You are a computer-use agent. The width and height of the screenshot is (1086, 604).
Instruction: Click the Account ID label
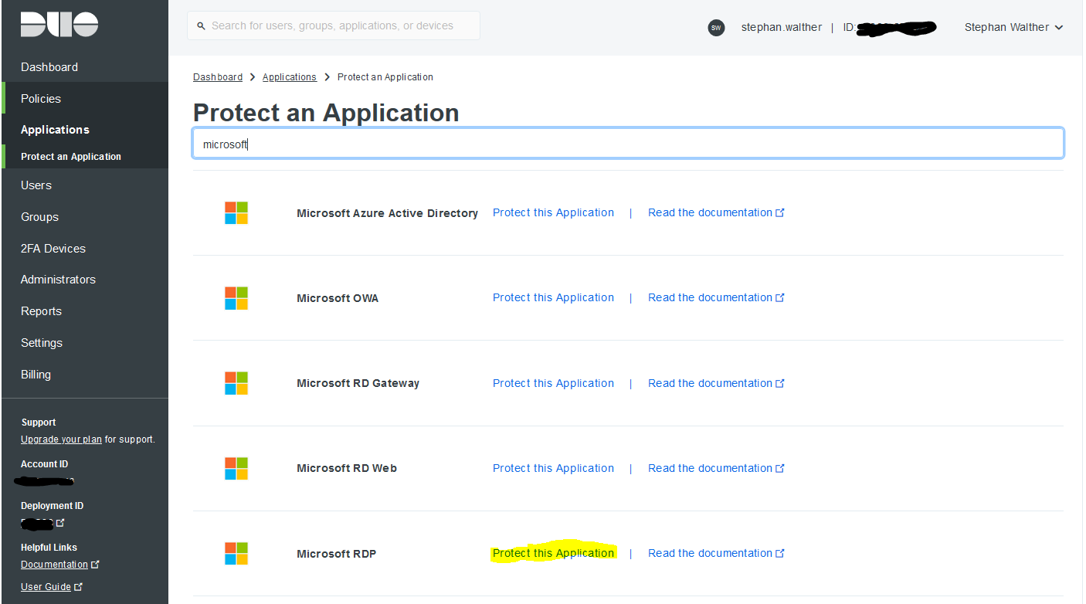[x=44, y=464]
